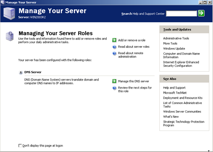This screenshot has width=213, height=152.
Task: Click the Managing Your Server Roles gear icon
Action: 10,36
